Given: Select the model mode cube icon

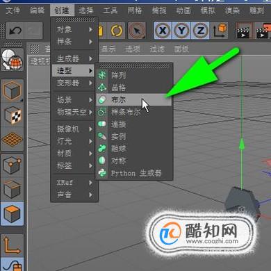Looking at the screenshot, I should [12, 90].
